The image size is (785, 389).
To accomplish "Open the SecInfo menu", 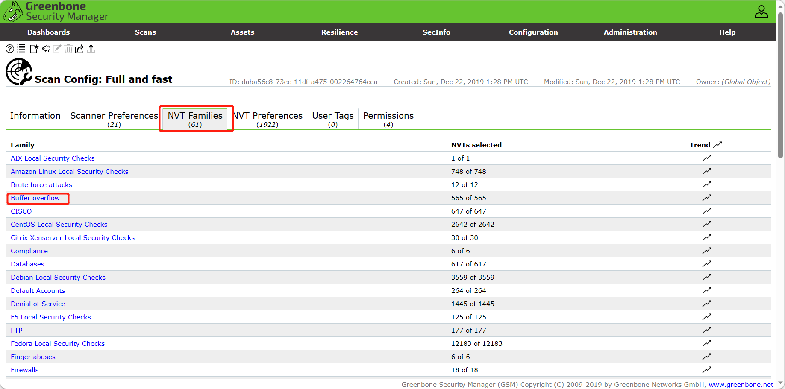I will click(x=436, y=32).
